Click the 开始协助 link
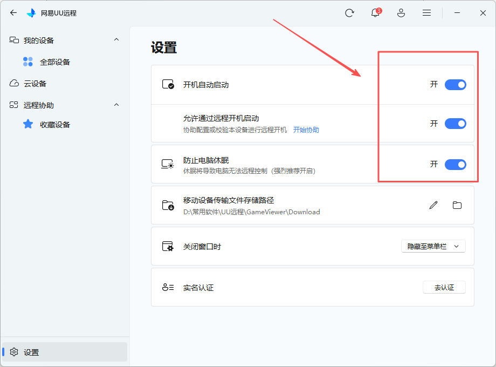Screen dimensions: 496x367 (x=306, y=130)
